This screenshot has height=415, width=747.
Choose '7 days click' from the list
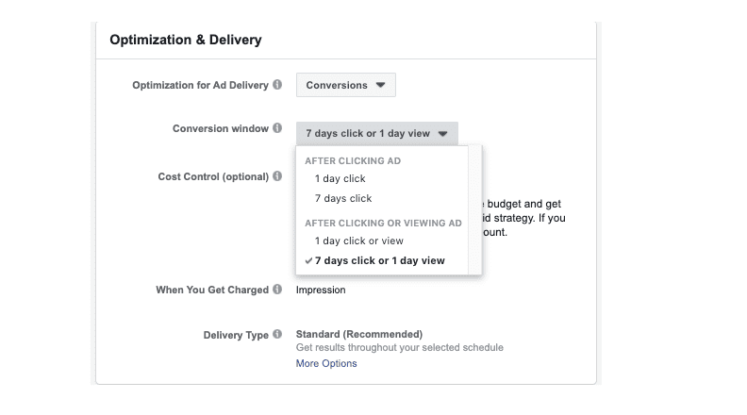pyautogui.click(x=343, y=198)
